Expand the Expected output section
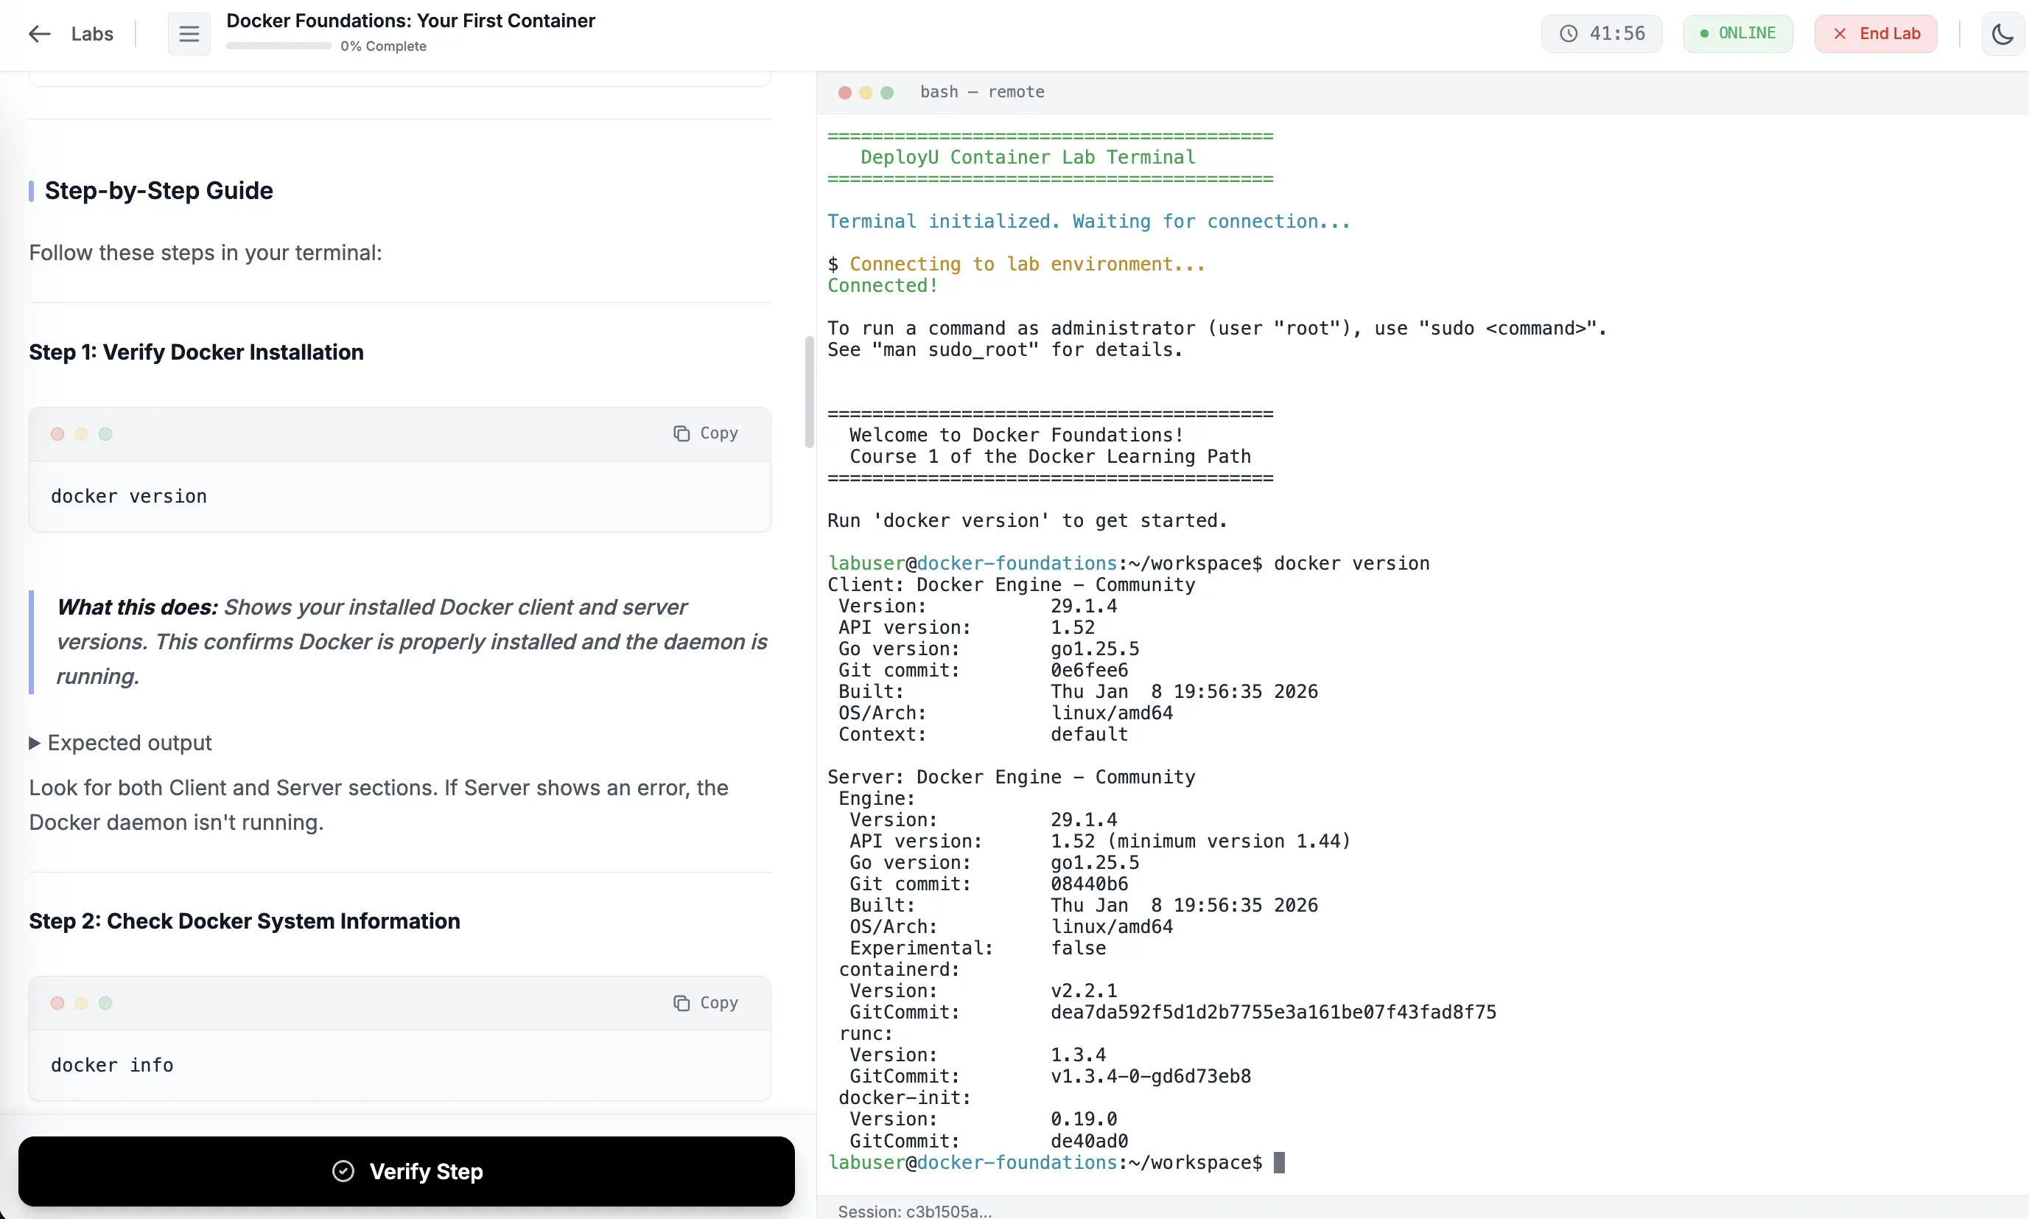This screenshot has width=2029, height=1219. coord(129,743)
